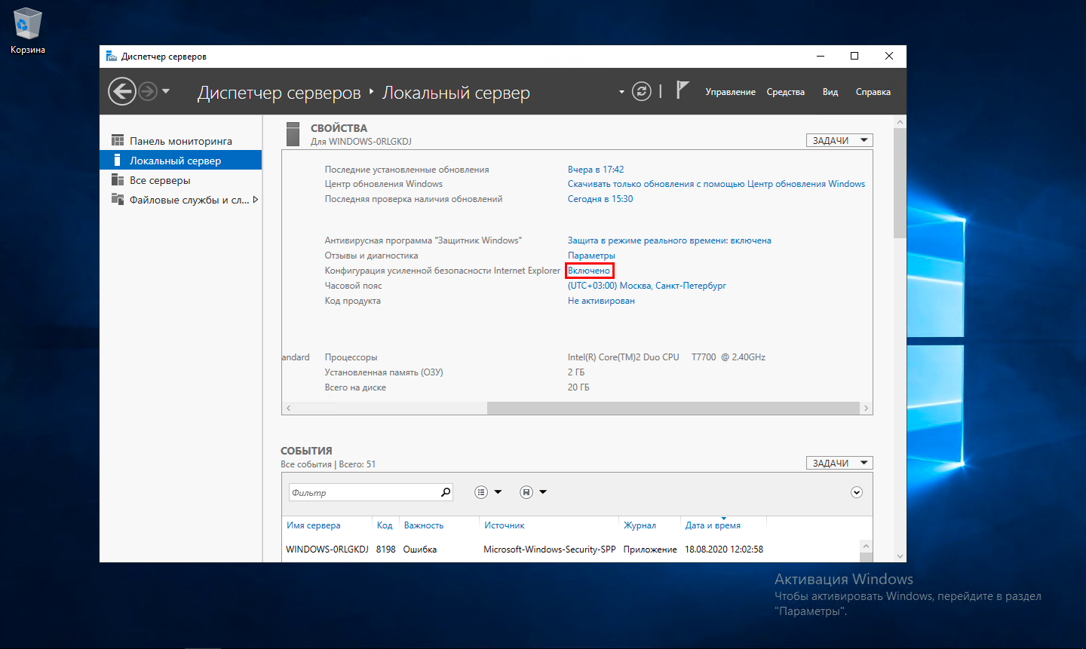This screenshot has height=649, width=1086.
Task: Click left arrow of properties horizontal scrollbar
Action: [287, 409]
